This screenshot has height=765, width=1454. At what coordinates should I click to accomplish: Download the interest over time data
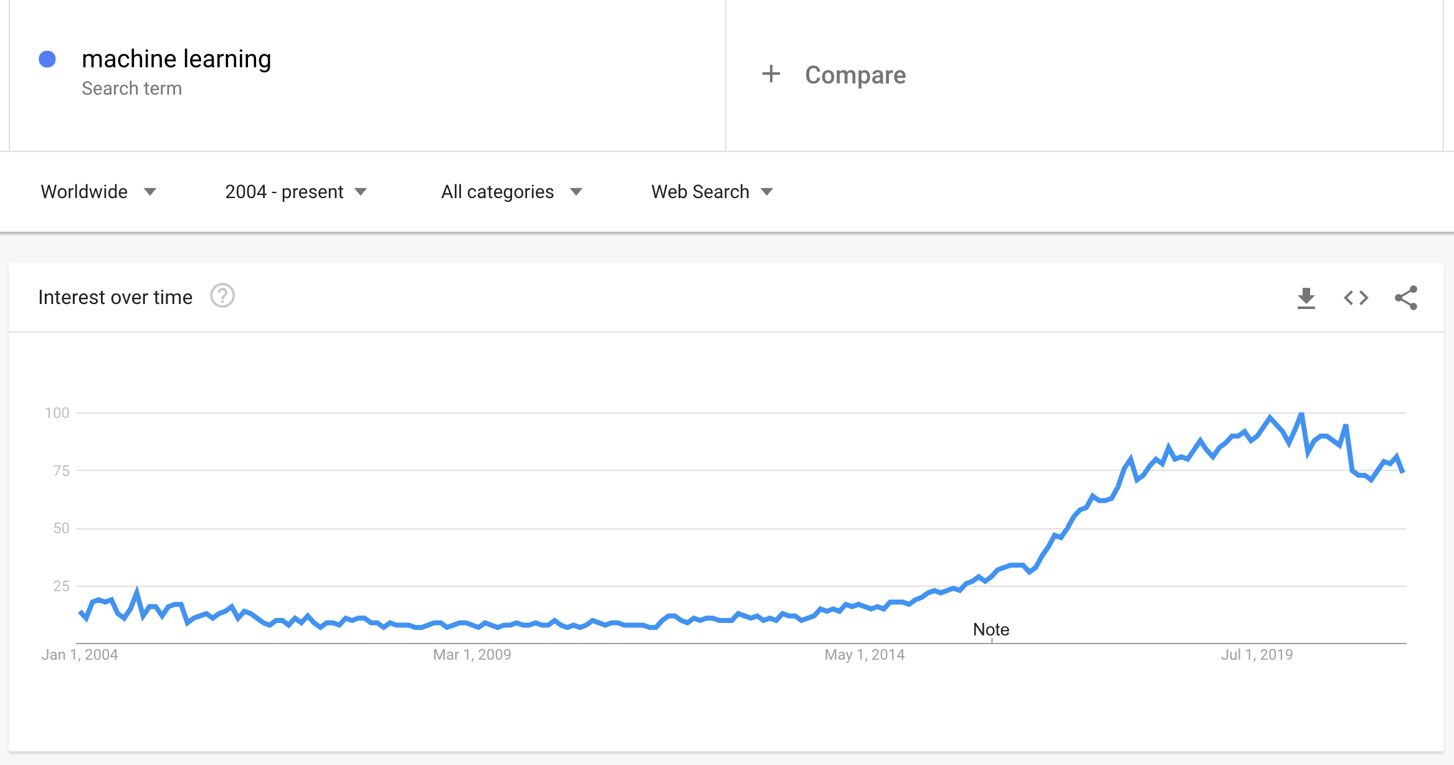click(x=1306, y=298)
